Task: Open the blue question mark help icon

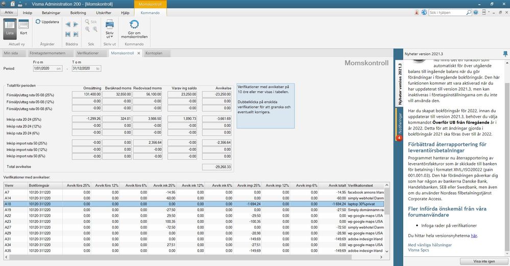Action: [x=476, y=12]
